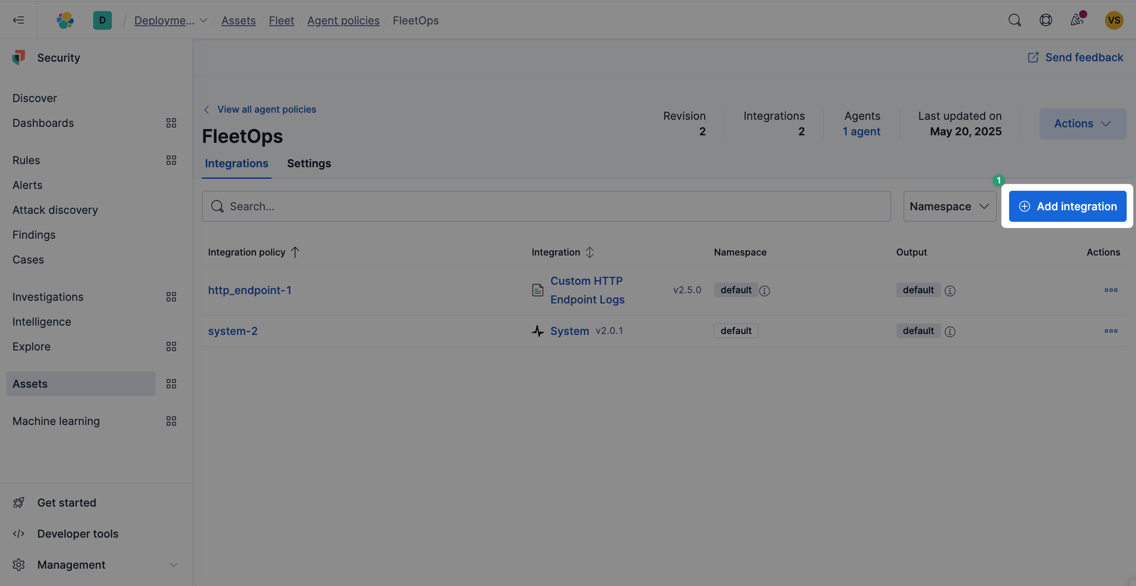Open Findings in sidebar
This screenshot has height=586, width=1136.
tap(34, 235)
